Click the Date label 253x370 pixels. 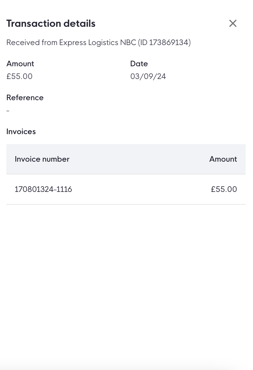pyautogui.click(x=139, y=64)
